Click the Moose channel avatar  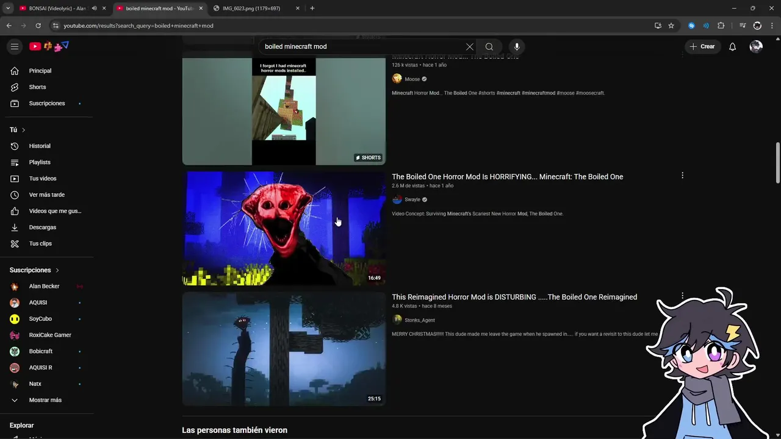tap(397, 79)
